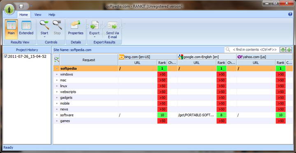Click the google.com-English [en] group header
Image resolution: width=296 pixels, height=153 pixels.
[x=207, y=57]
